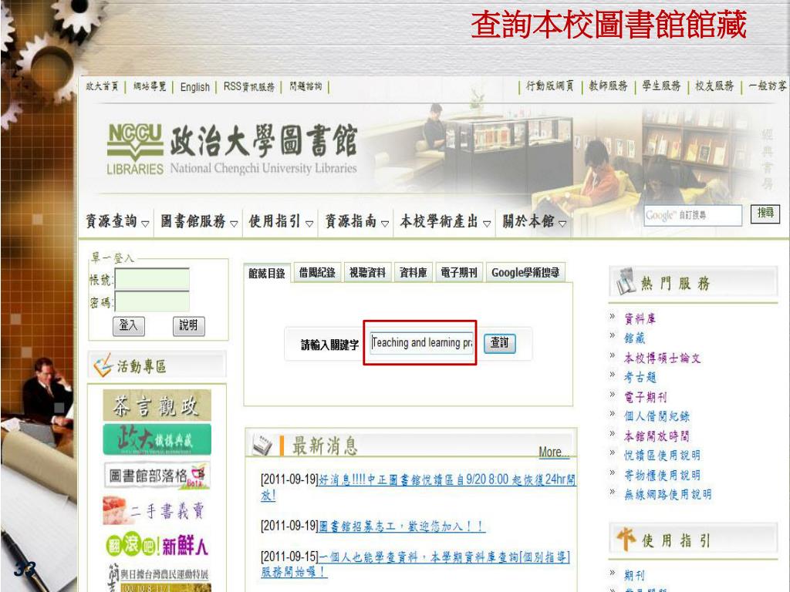Switch site language to English
Viewport: 790px width, 592px height.
(195, 87)
